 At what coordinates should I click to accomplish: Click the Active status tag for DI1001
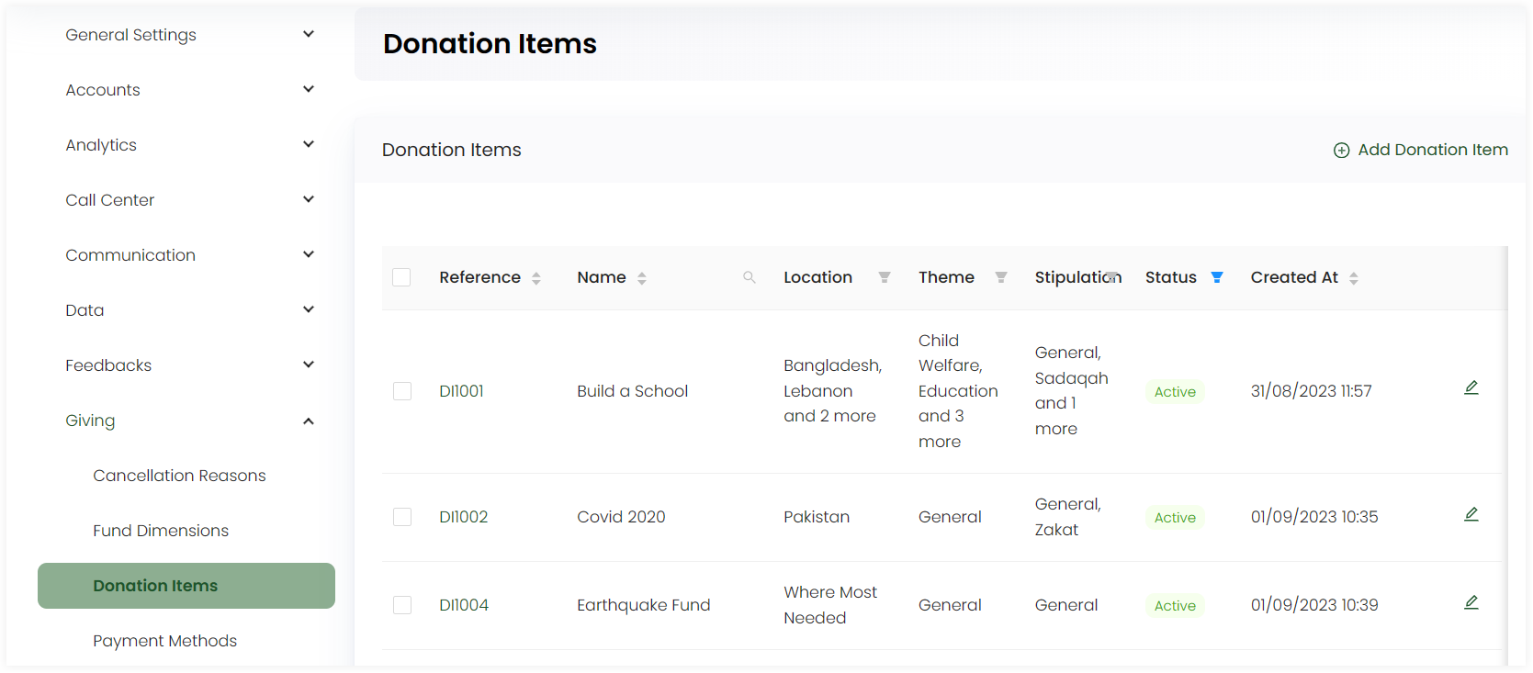[x=1175, y=392]
